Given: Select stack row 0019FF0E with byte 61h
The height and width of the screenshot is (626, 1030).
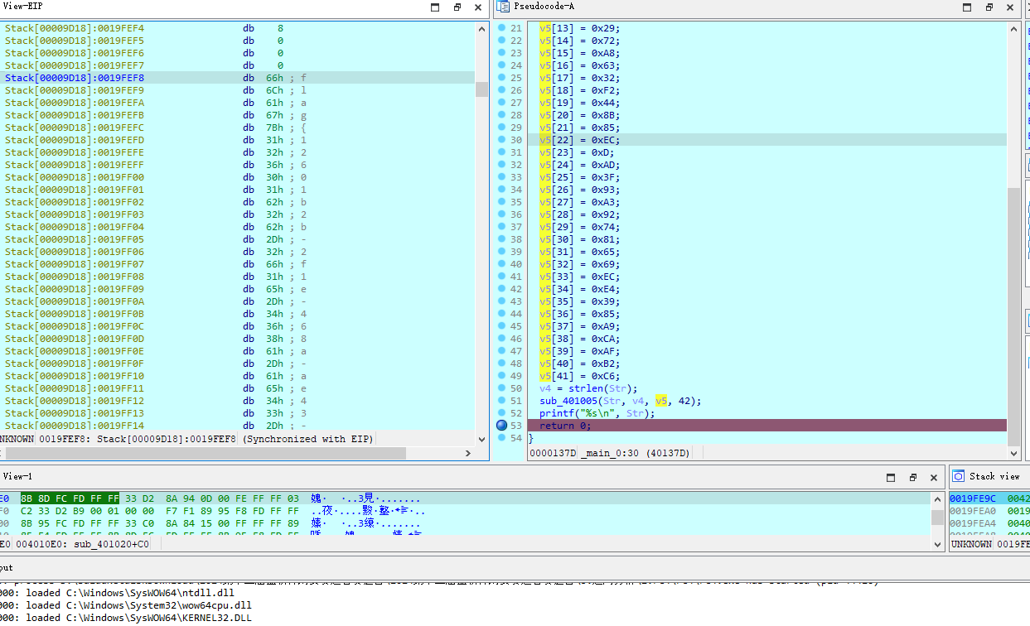Looking at the screenshot, I should click(x=238, y=351).
